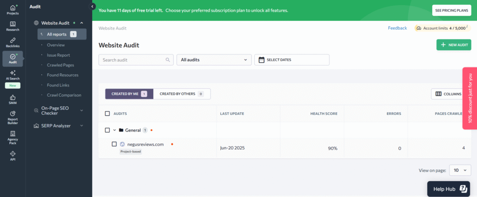
Task: Click the columns grid icon
Action: (438, 94)
